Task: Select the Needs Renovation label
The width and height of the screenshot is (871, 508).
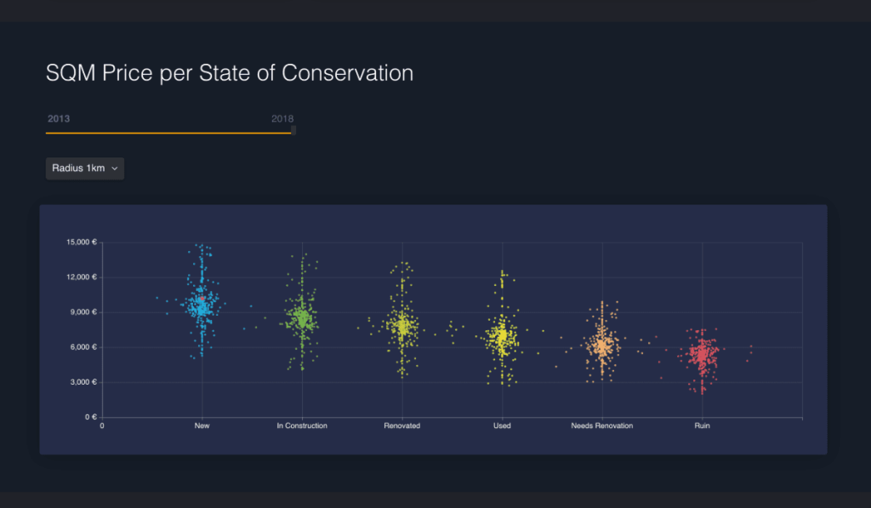Action: coord(602,425)
